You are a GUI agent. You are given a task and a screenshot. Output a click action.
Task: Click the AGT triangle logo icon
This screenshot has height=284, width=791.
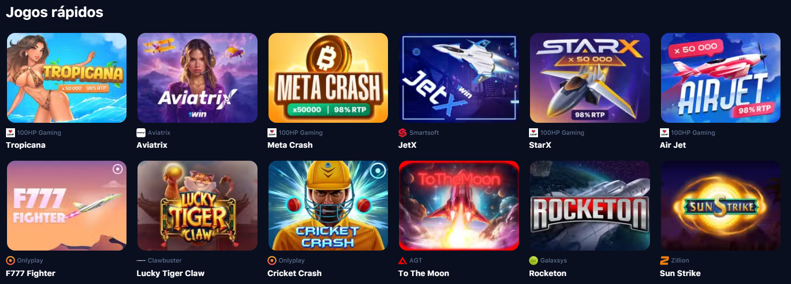pos(402,261)
